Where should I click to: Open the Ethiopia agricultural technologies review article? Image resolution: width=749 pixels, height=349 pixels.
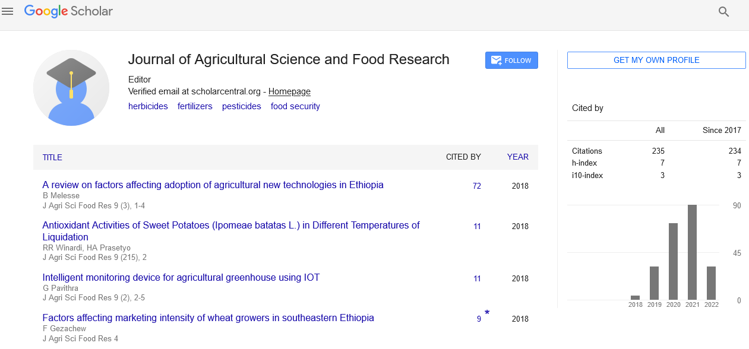coord(213,185)
